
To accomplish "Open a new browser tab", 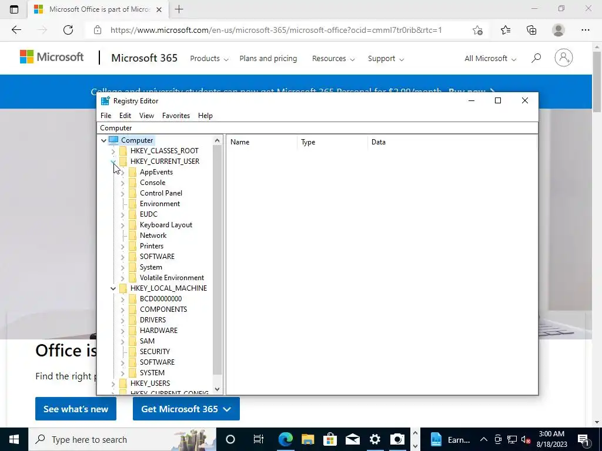I will pos(179,9).
